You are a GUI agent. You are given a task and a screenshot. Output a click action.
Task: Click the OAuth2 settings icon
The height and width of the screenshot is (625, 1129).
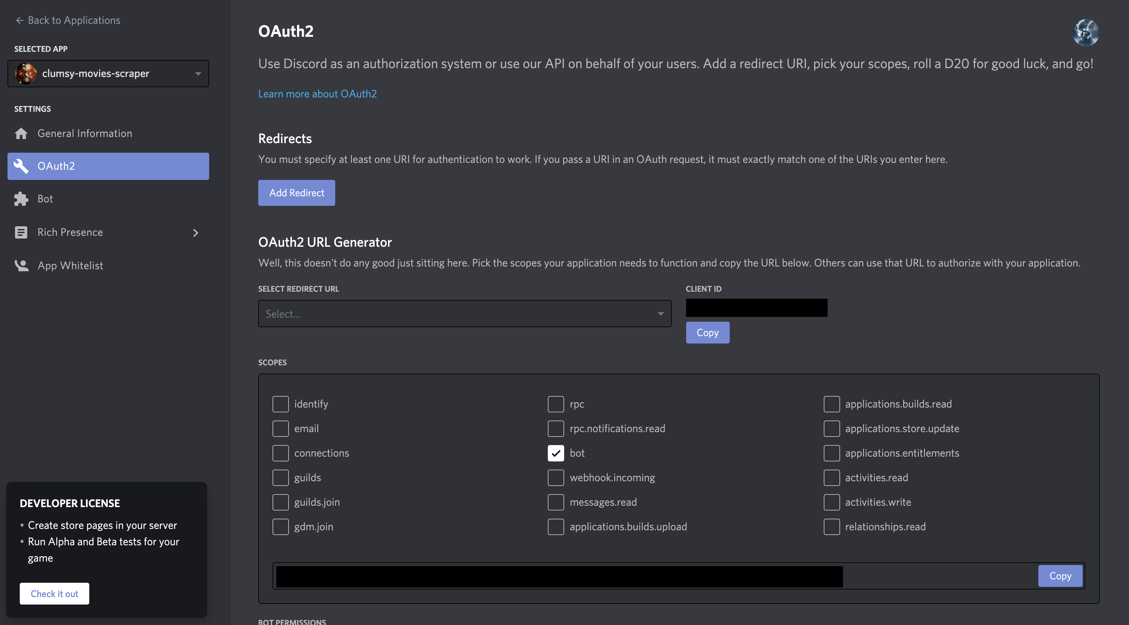(21, 166)
